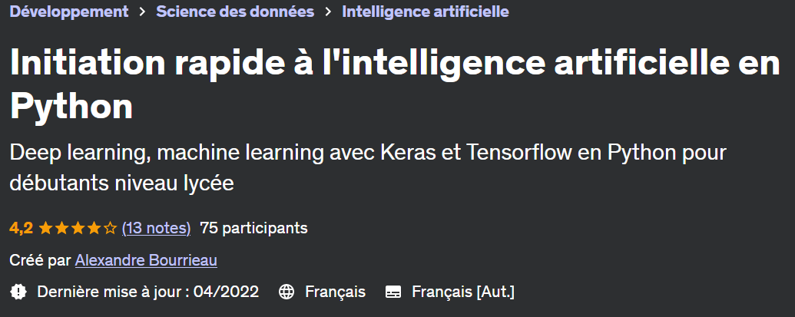Visit instructor Alexandre Bourrieau's profile

[x=146, y=261]
